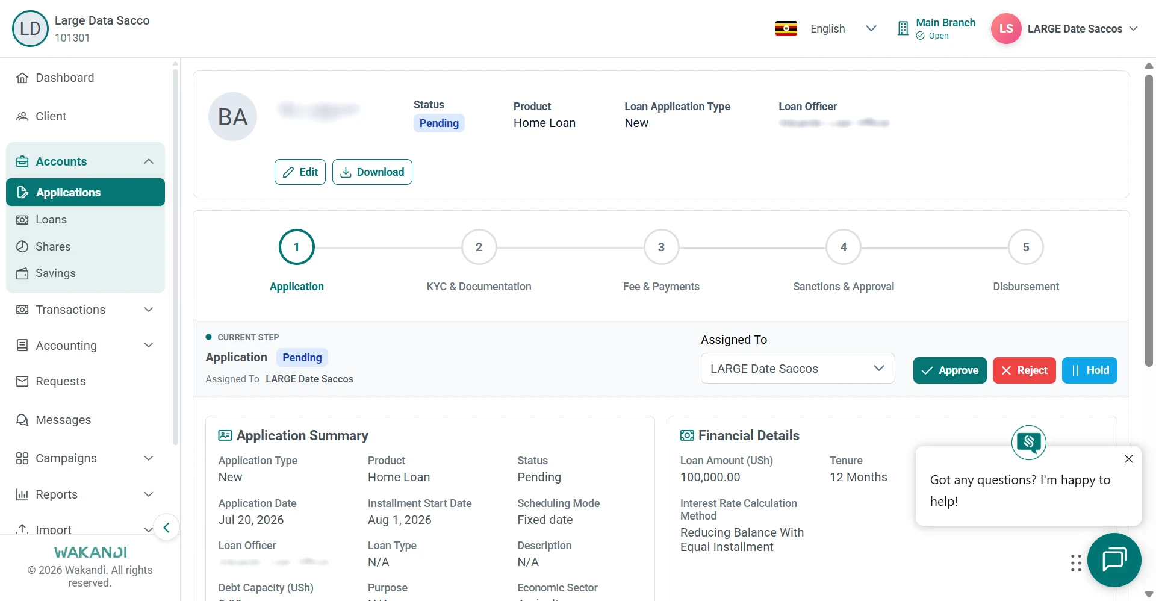Expand the Transactions menu
Image resolution: width=1156 pixels, height=601 pixels.
point(85,310)
